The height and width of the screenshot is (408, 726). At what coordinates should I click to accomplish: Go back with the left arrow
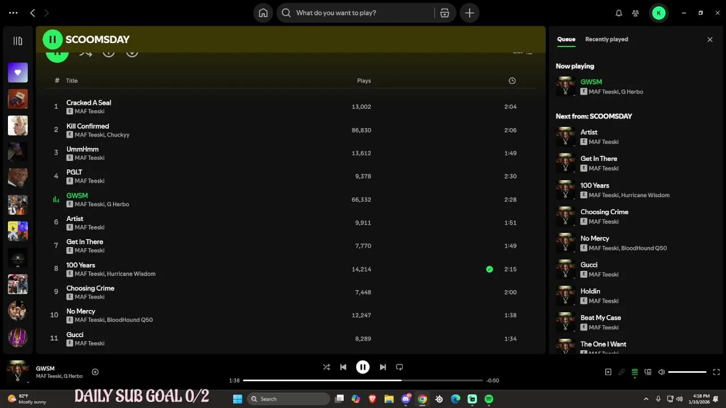point(32,12)
